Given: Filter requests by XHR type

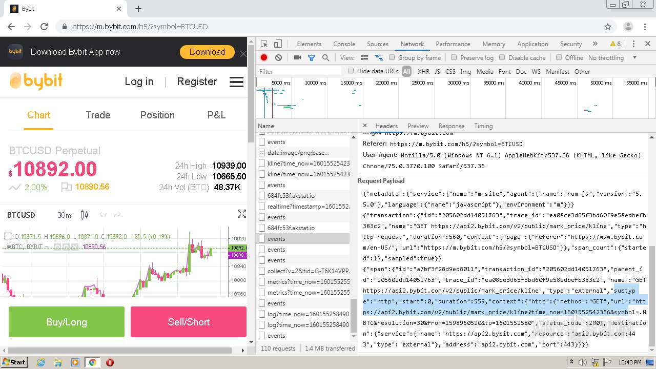Looking at the screenshot, I should tap(424, 72).
